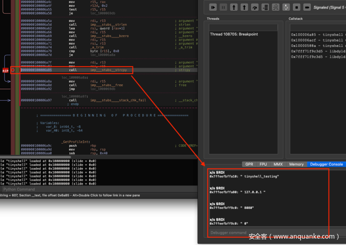Click the run-to-line list icon
This screenshot has height=245, width=346.
pos(265,7)
